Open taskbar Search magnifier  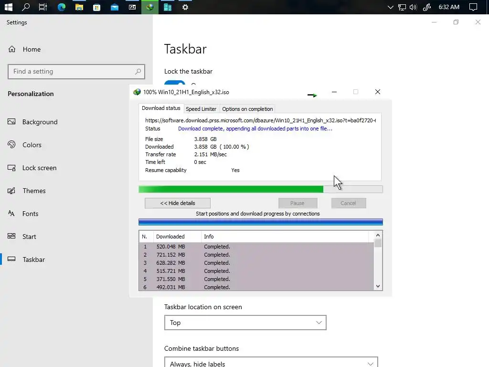[26, 7]
